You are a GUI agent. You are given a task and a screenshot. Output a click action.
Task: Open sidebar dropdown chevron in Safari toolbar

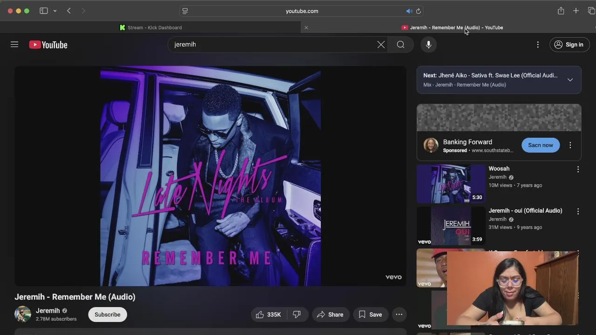click(55, 11)
